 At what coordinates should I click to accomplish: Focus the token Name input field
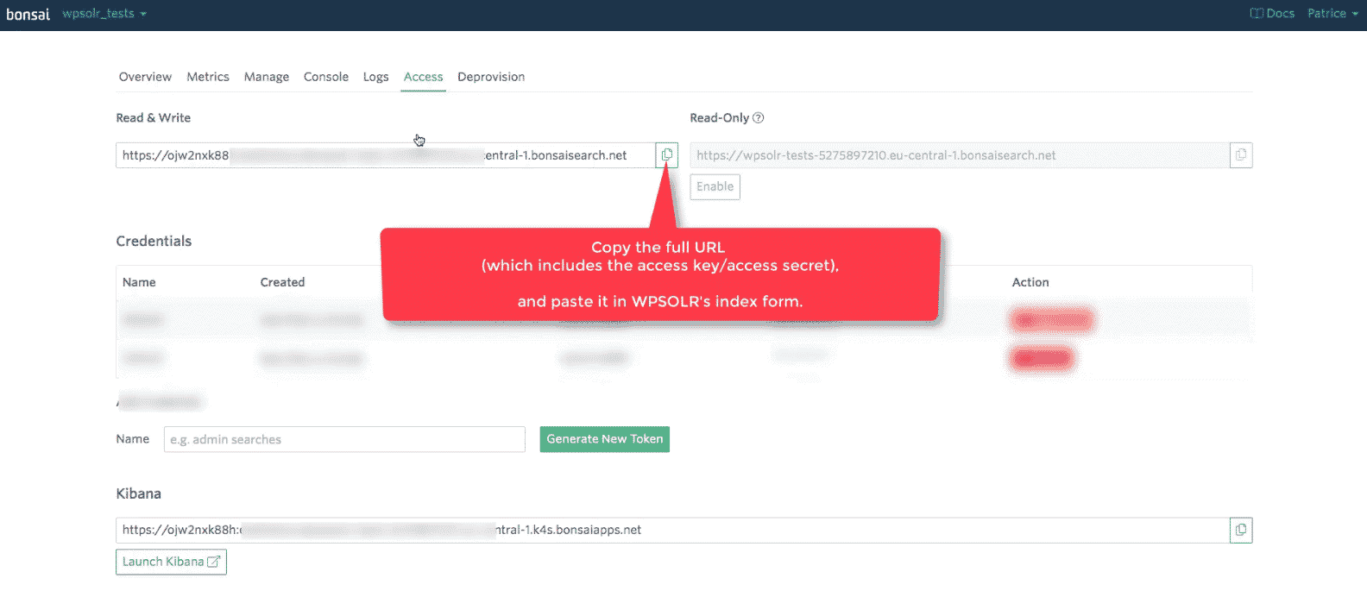(x=344, y=439)
